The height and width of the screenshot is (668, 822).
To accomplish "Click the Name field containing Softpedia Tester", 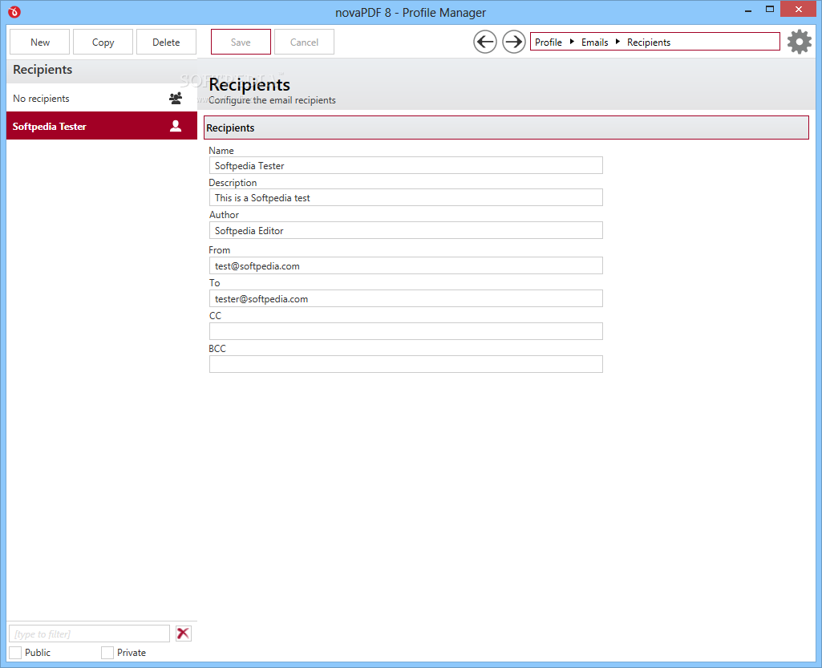I will pos(406,165).
